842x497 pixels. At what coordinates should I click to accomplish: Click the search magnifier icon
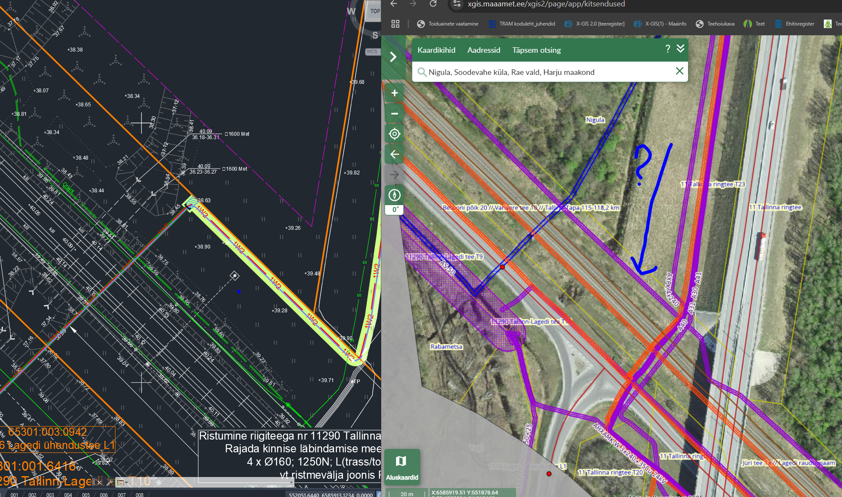tap(422, 72)
